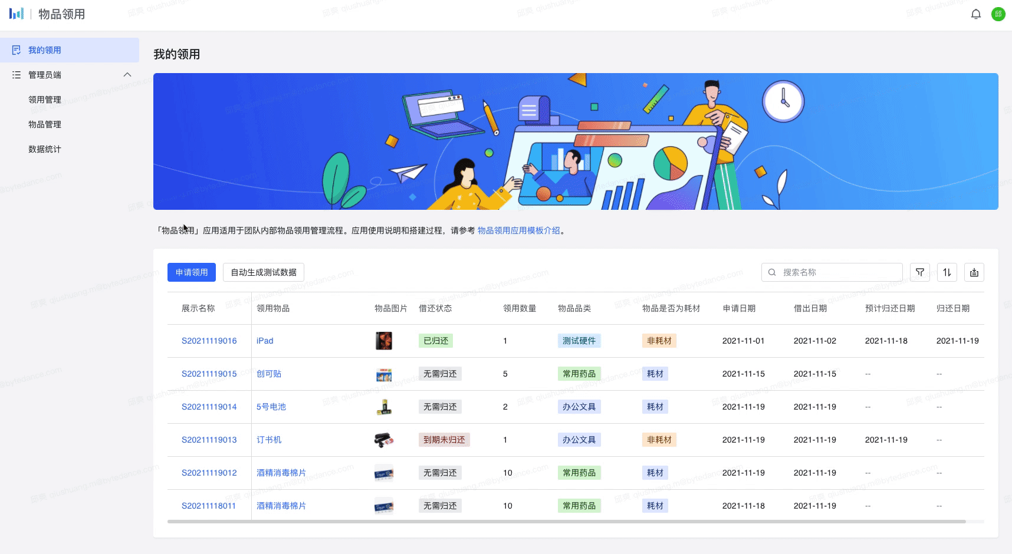Click 办公文具 tag in 5号电池 row
Screen dimensions: 1012x554
[x=579, y=407]
